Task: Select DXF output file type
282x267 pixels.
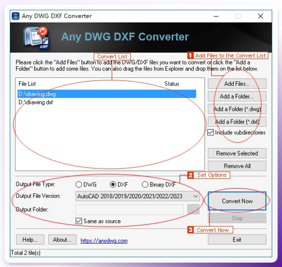Action: (113, 184)
